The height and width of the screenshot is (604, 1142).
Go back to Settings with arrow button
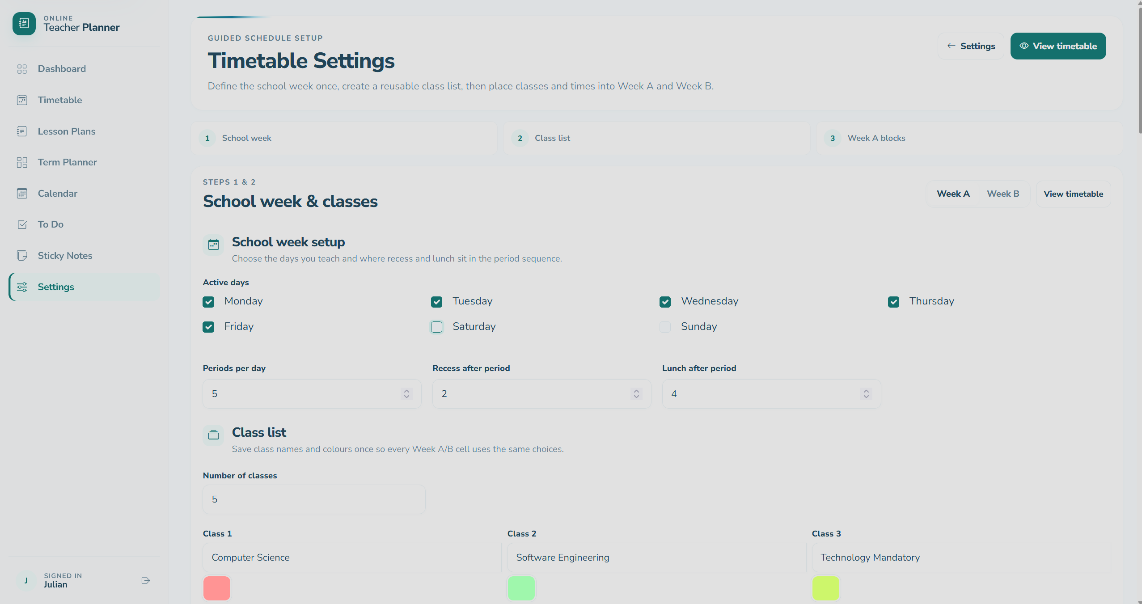971,46
